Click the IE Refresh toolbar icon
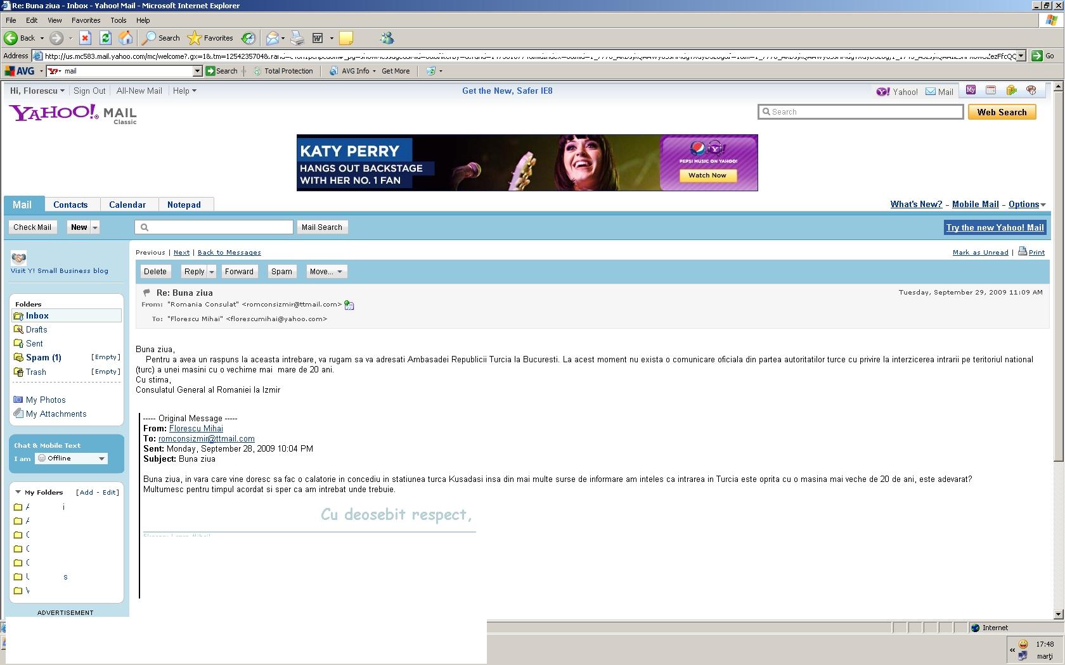 pos(105,38)
